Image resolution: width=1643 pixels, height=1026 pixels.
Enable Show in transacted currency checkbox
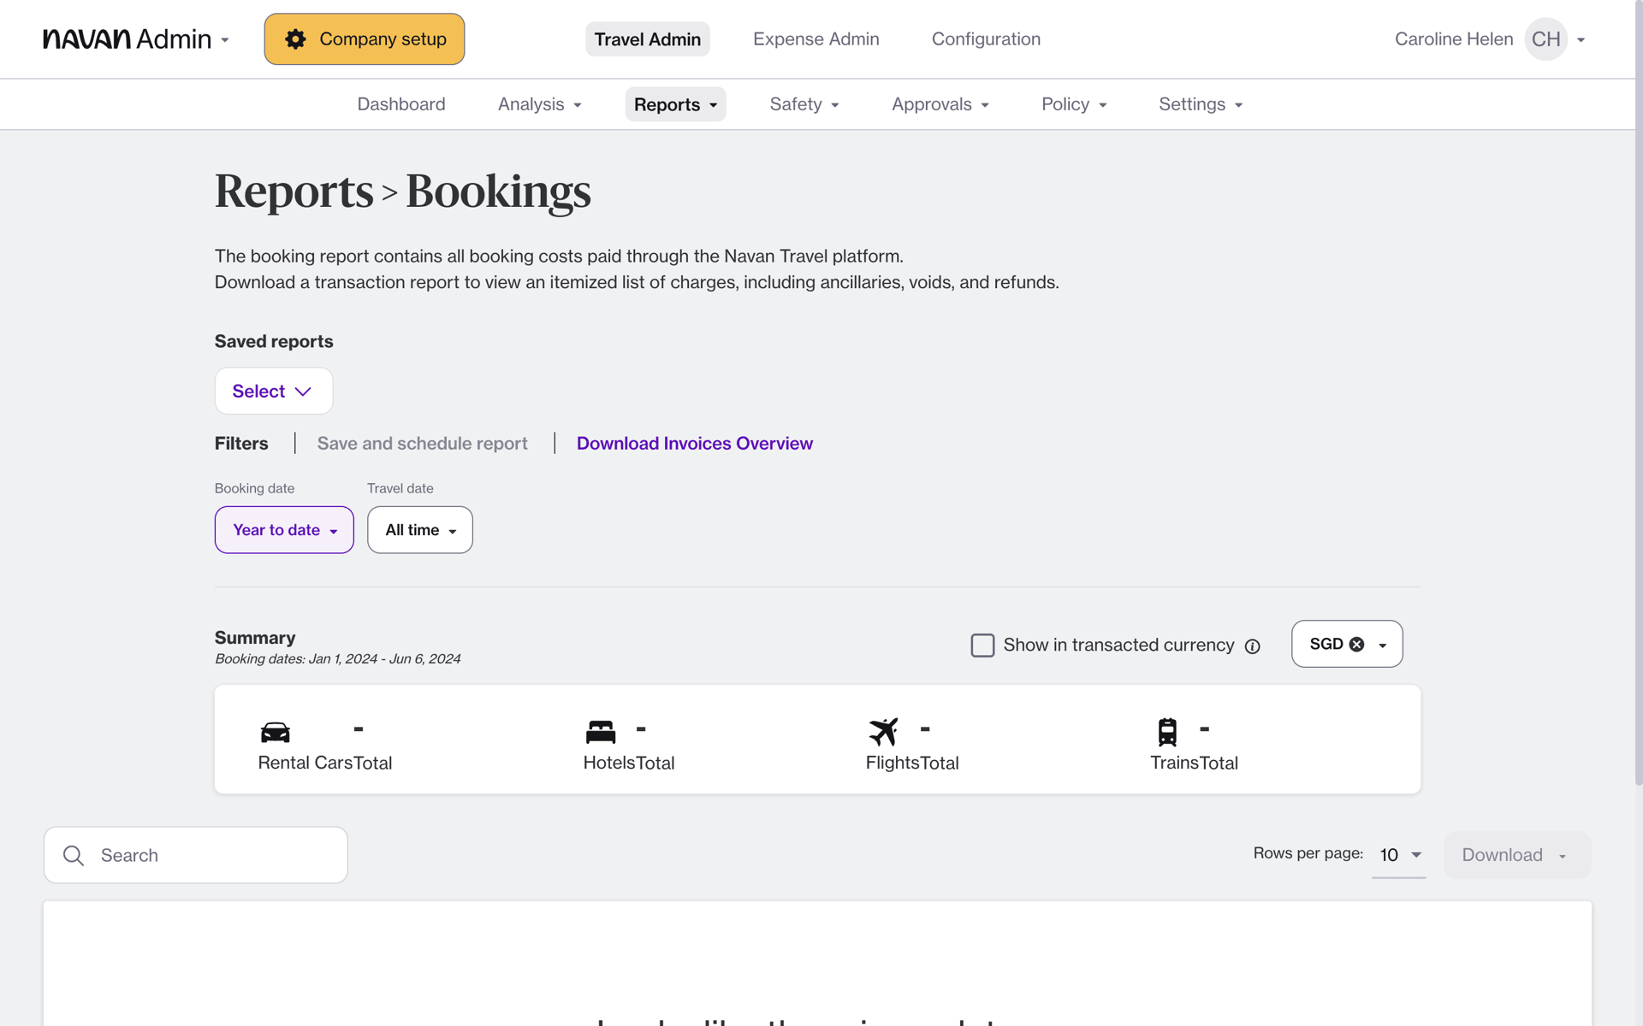(982, 646)
